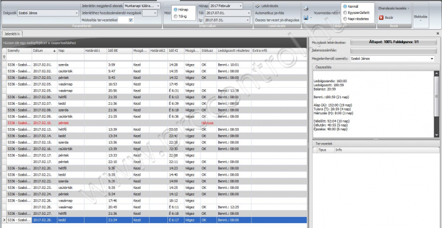442x228 pixels.
Task: Click the Összesítés panel vertical scrollbar
Action: point(436,104)
